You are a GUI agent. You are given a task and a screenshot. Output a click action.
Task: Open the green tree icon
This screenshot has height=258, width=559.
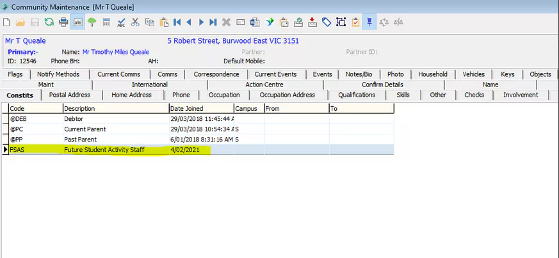coord(92,22)
